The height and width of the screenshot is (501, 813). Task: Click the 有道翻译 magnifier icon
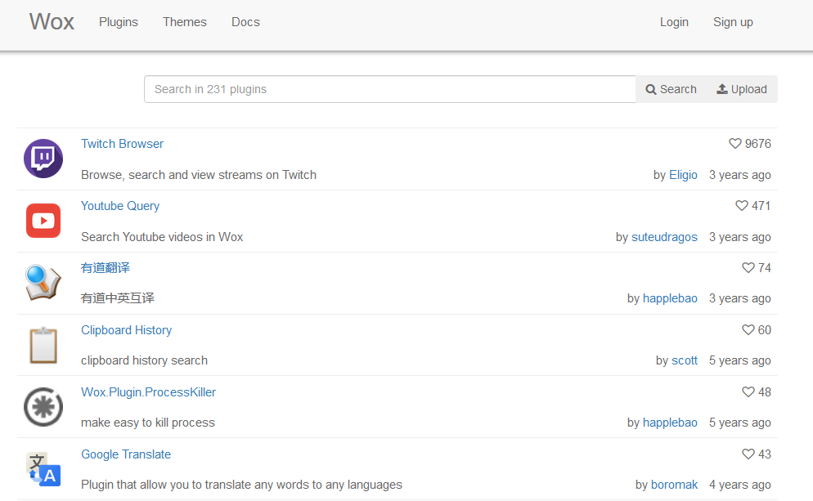tap(43, 283)
